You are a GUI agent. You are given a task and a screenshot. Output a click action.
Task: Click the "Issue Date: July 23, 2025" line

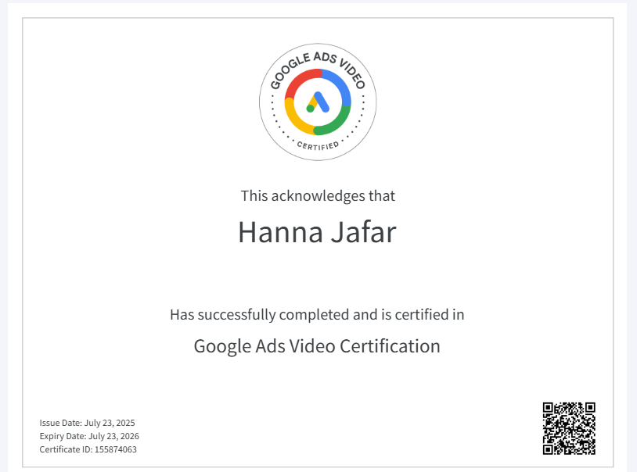[x=87, y=423]
